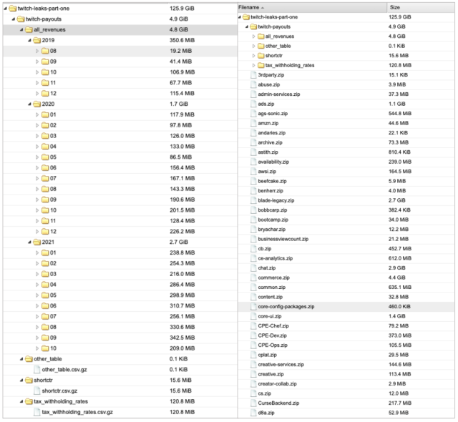Select folder icon of 12 sized 226.2 MiB

coord(45,232)
